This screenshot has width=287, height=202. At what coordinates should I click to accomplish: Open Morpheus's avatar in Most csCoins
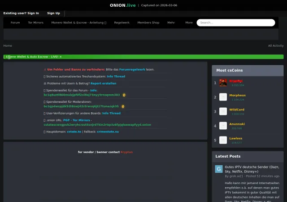[x=223, y=97]
